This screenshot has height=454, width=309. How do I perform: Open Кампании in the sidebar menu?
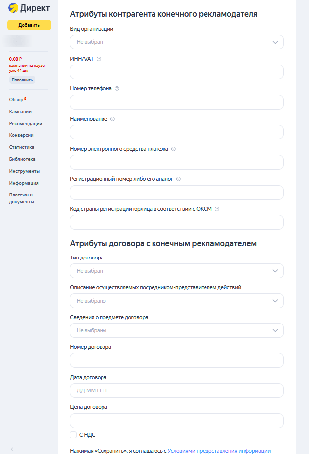click(20, 112)
